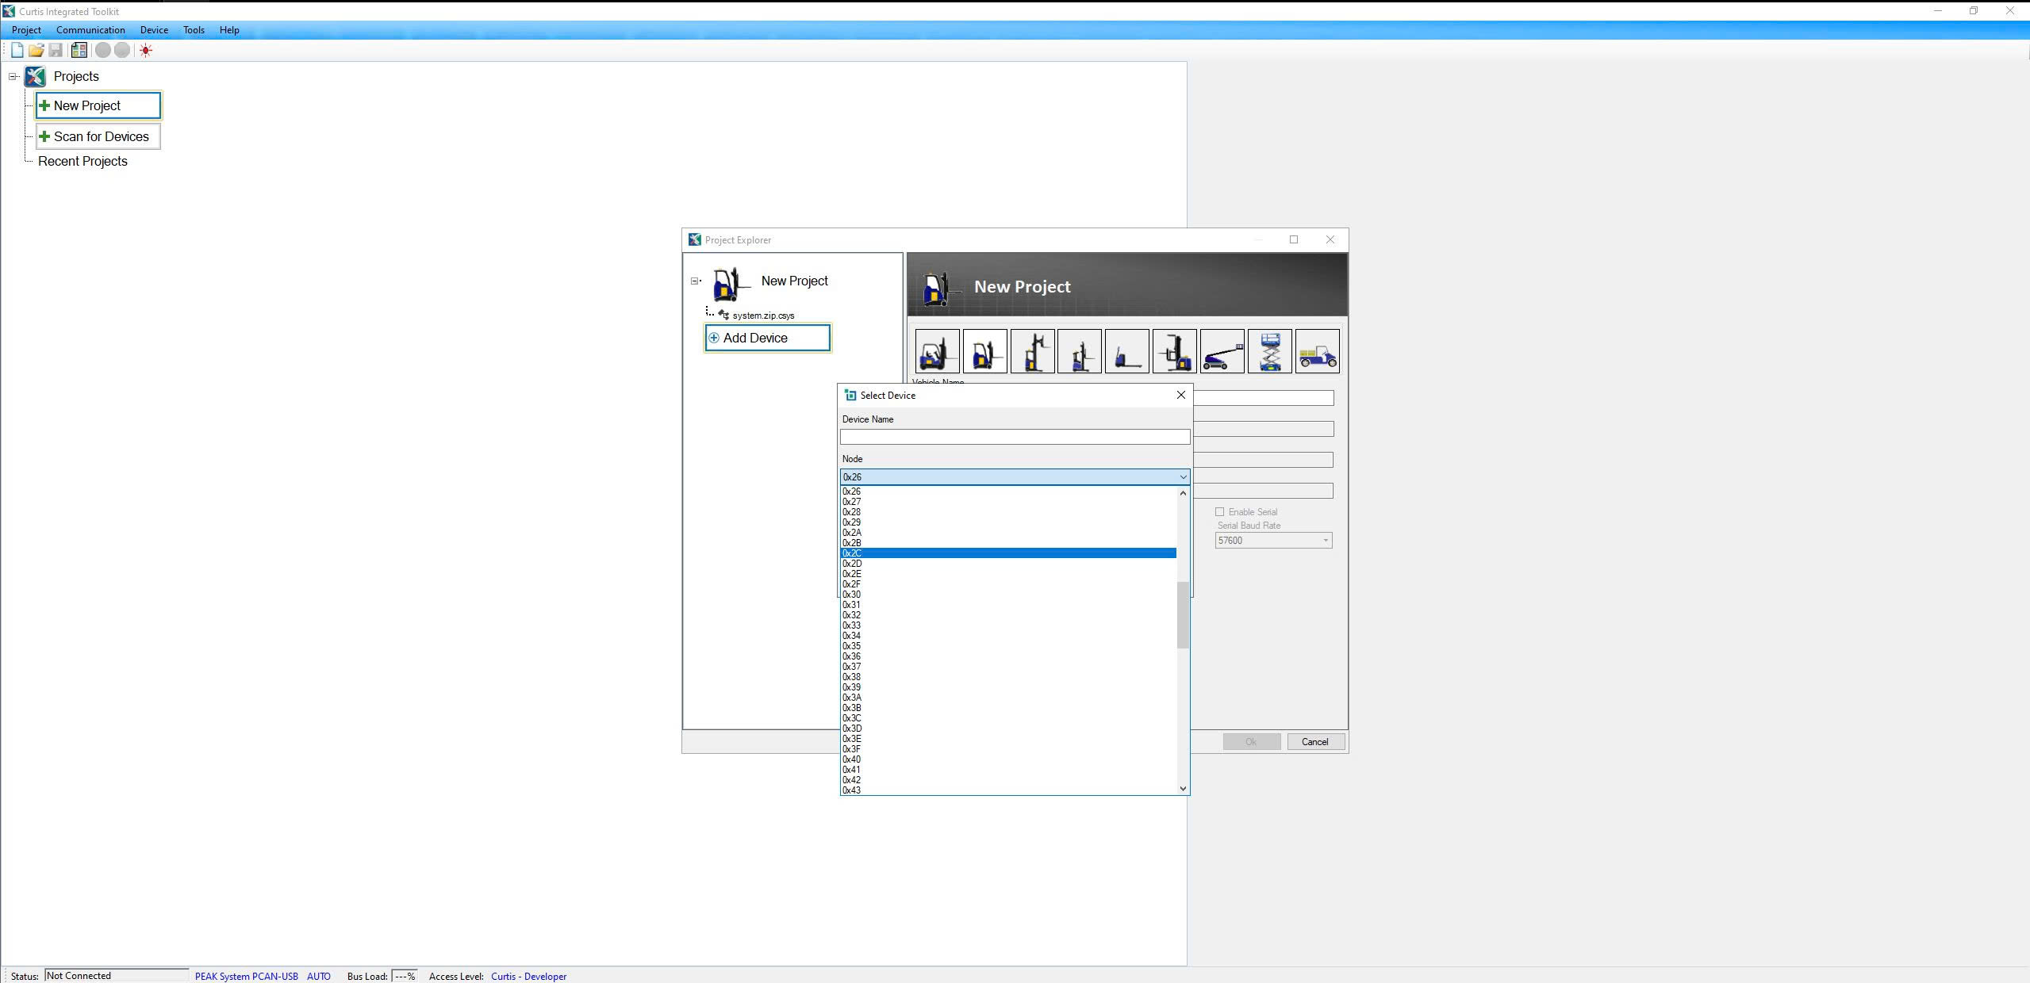Screen dimensions: 2030x983
Task: Click the second gray circle toolbar button
Action: [x=122, y=50]
